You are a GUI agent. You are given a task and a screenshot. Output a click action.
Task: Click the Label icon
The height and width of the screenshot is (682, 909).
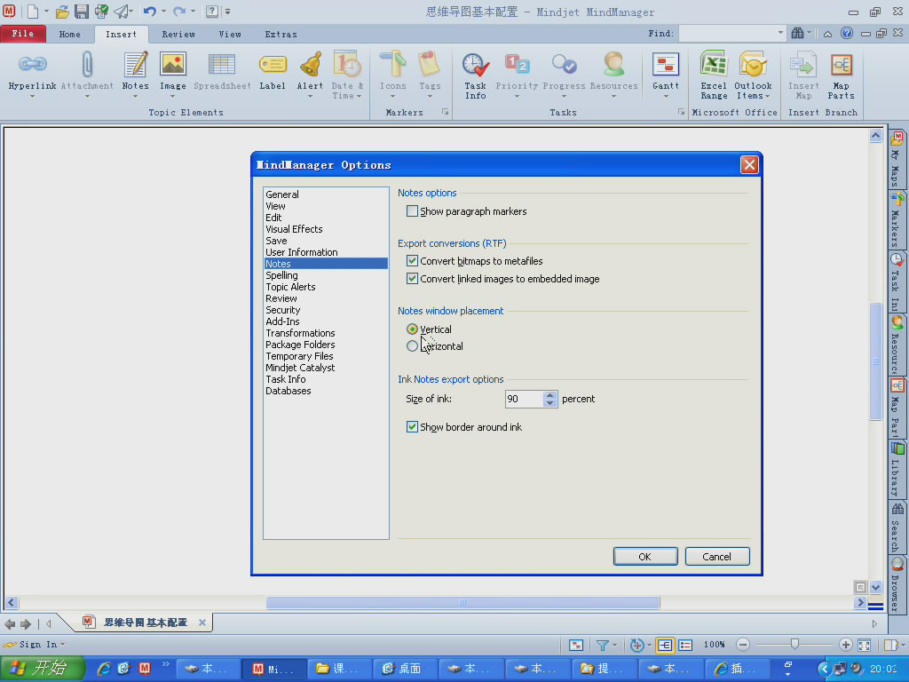point(273,64)
